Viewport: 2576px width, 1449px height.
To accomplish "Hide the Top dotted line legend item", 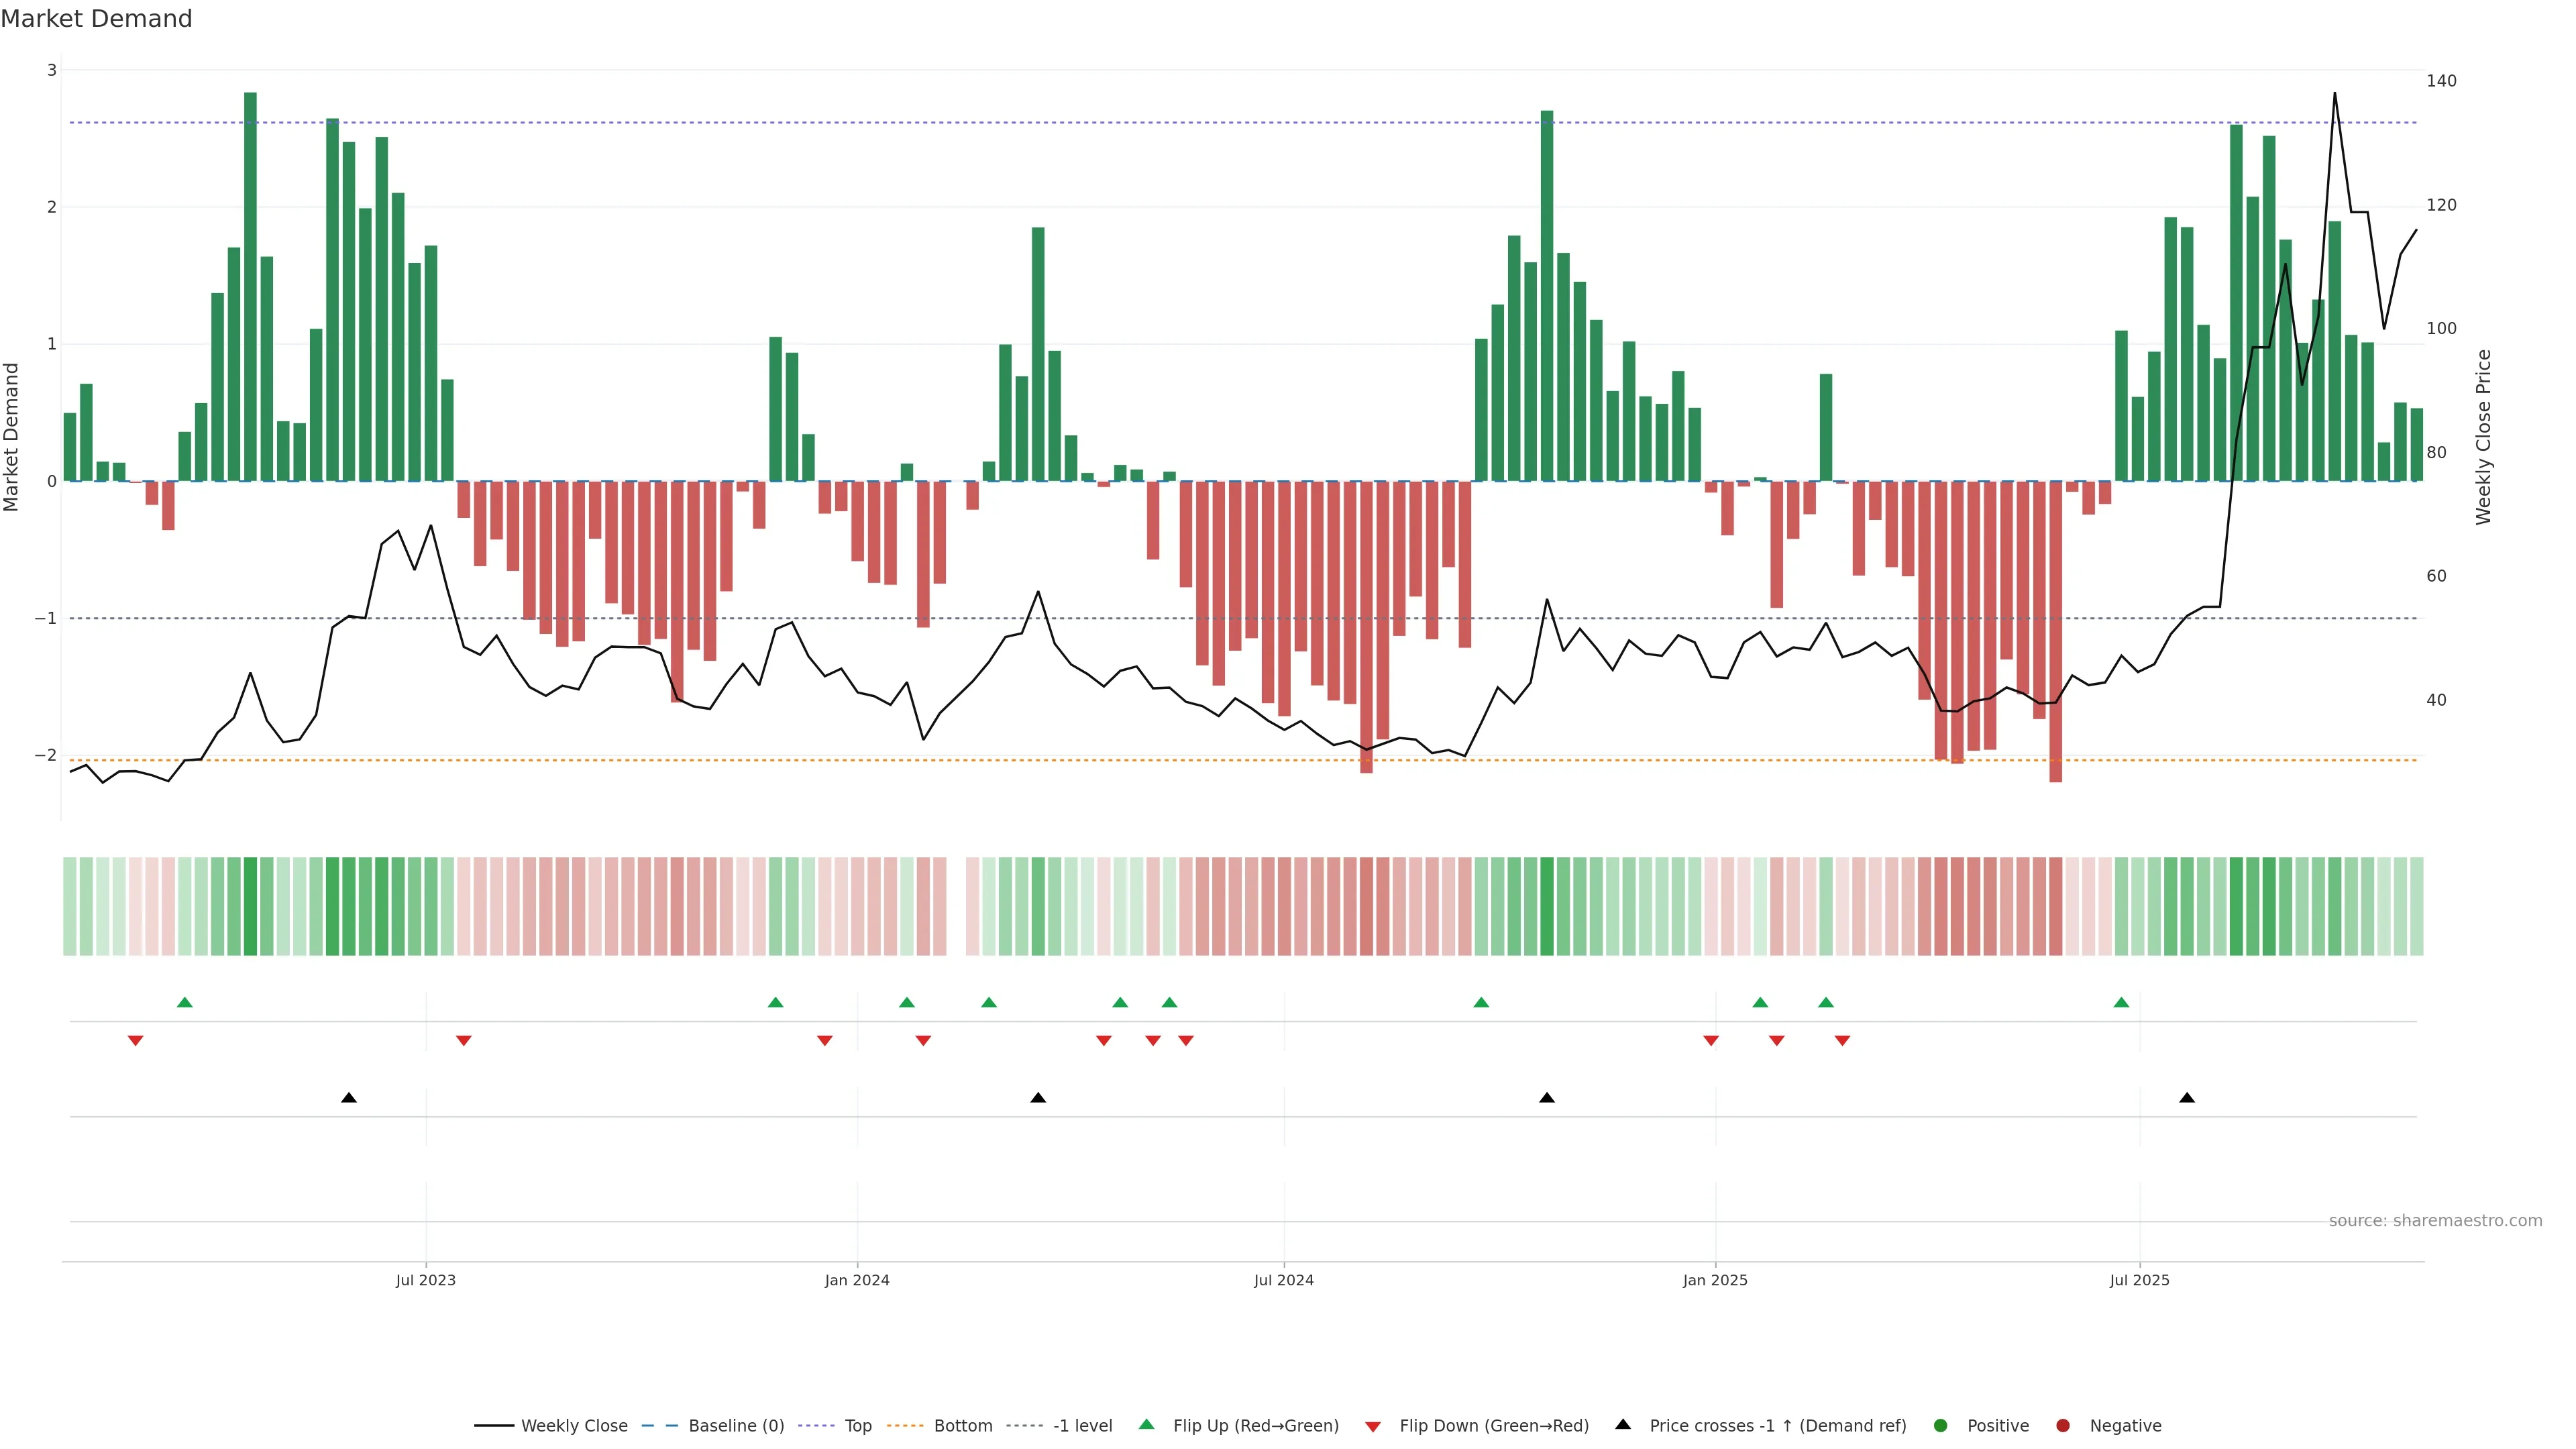I will [x=857, y=1426].
